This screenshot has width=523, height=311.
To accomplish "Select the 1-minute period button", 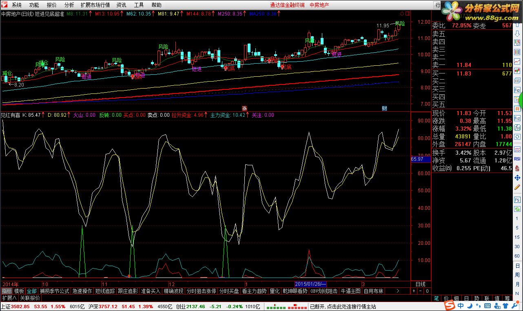I will [517, 218].
